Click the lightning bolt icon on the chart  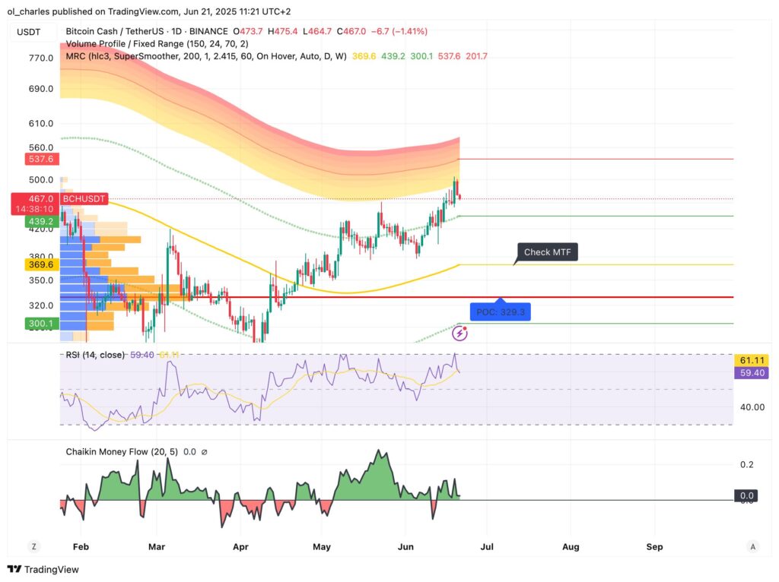point(460,334)
